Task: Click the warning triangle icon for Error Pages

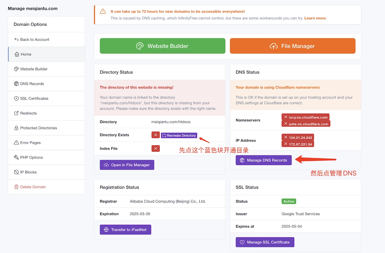Action: pos(16,143)
